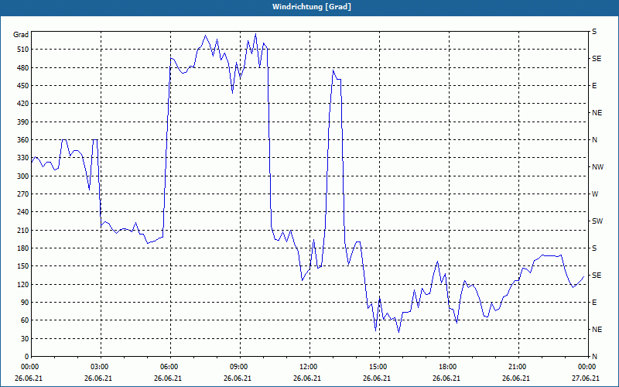Click the 27.06.21 date label
619x387 pixels.
(586, 378)
